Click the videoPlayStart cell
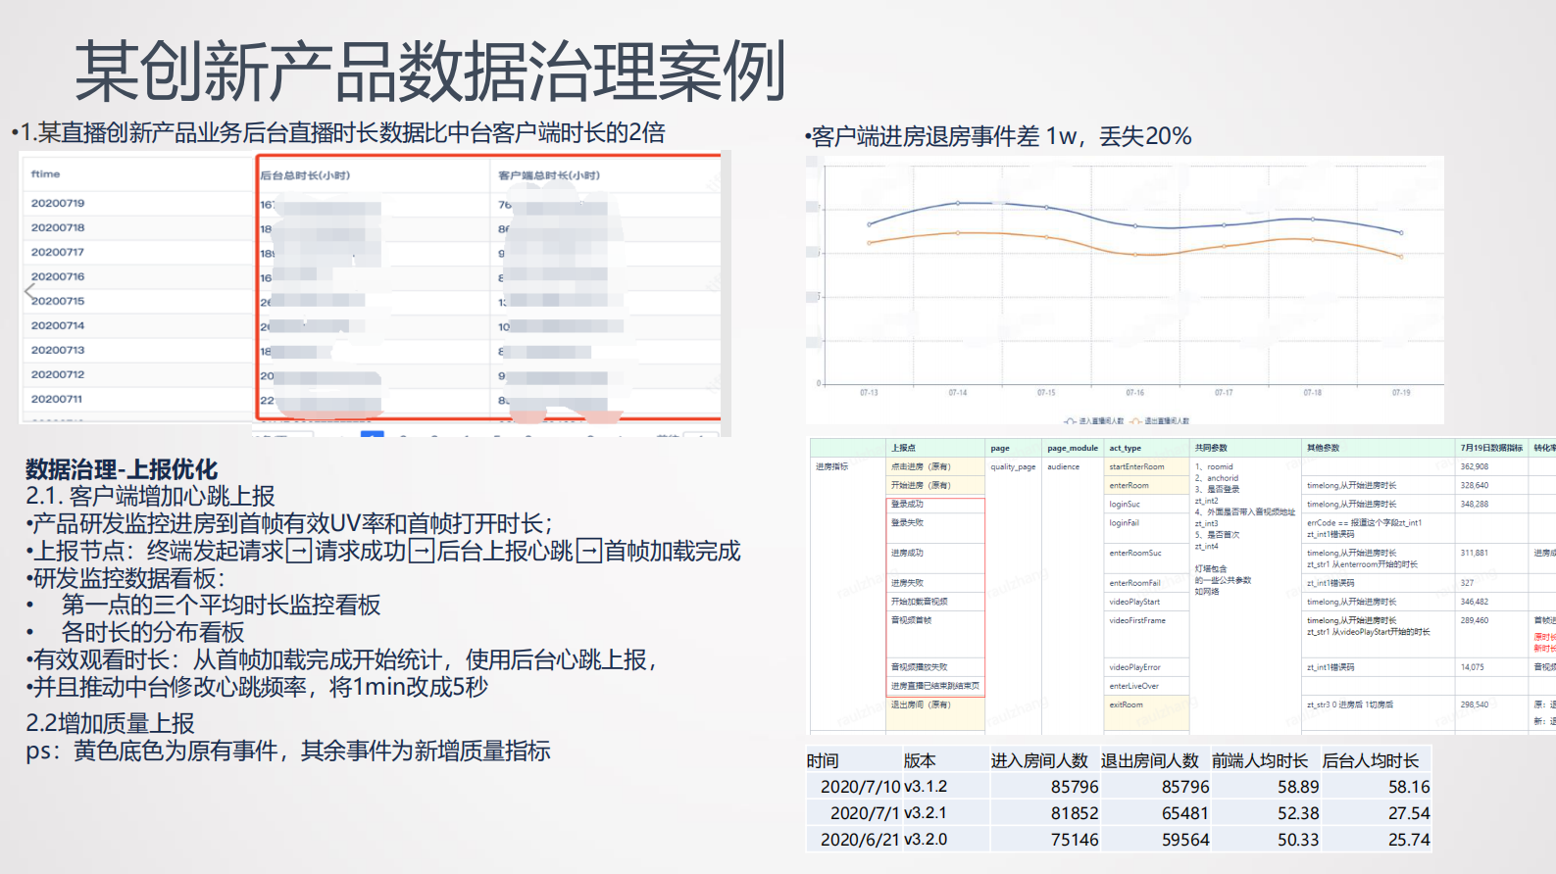The height and width of the screenshot is (874, 1556). pyautogui.click(x=1134, y=602)
